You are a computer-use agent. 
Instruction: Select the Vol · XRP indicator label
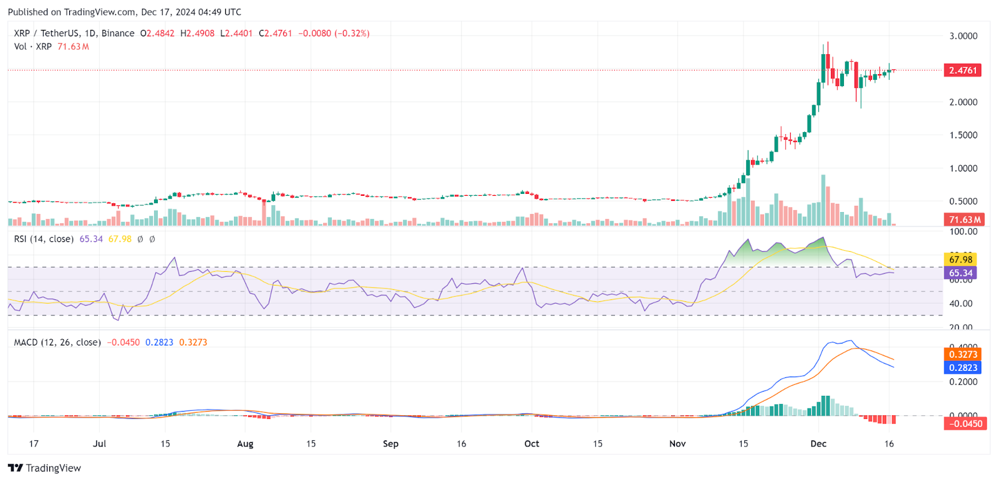click(x=33, y=47)
